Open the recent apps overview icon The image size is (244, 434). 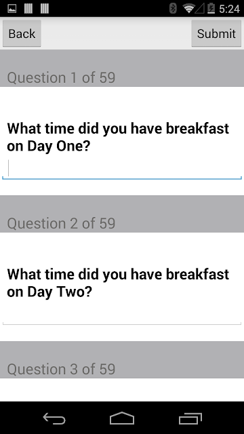pos(190,418)
